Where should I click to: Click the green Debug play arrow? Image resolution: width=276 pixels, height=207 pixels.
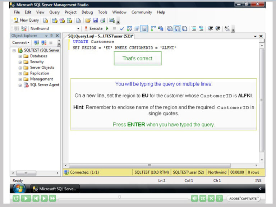[x=107, y=28]
